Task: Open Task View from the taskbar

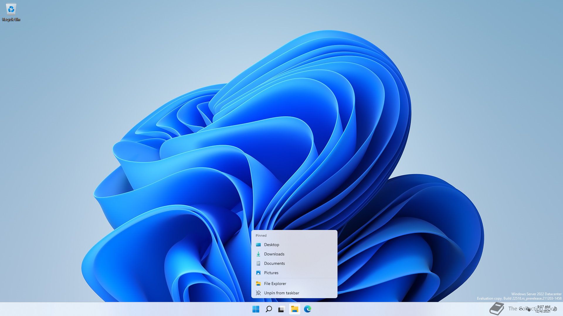Action: click(281, 309)
